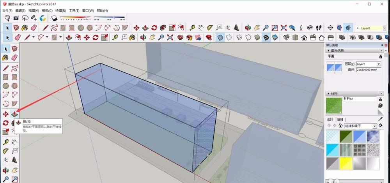Switch to Left view
The height and width of the screenshot is (183, 390).
pyautogui.click(x=331, y=37)
